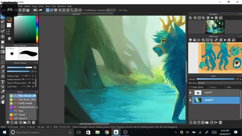This screenshot has width=242, height=136.
Task: Open the Select menu
Action: [27, 6]
